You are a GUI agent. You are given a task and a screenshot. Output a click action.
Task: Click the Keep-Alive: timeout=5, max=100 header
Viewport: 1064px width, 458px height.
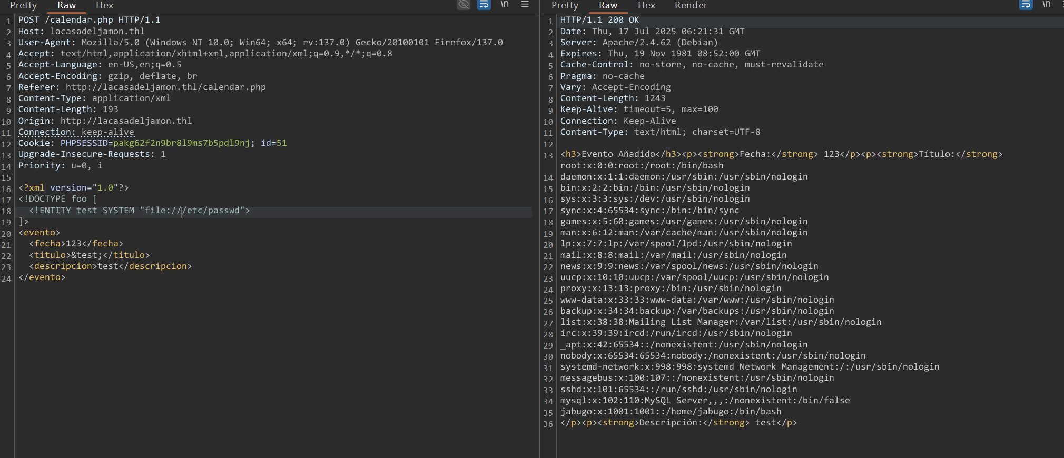tap(639, 109)
